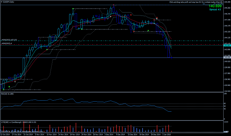Click the green up arrow near late December candles
The width and height of the screenshot is (231, 136).
[148, 31]
